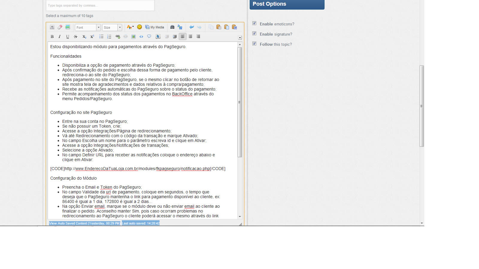Viewport: 479px width, 269px height.
Task: Toggle Follow this topic checkbox
Action: click(254, 44)
